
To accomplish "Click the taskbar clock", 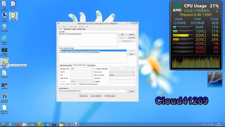I will coord(219,125).
